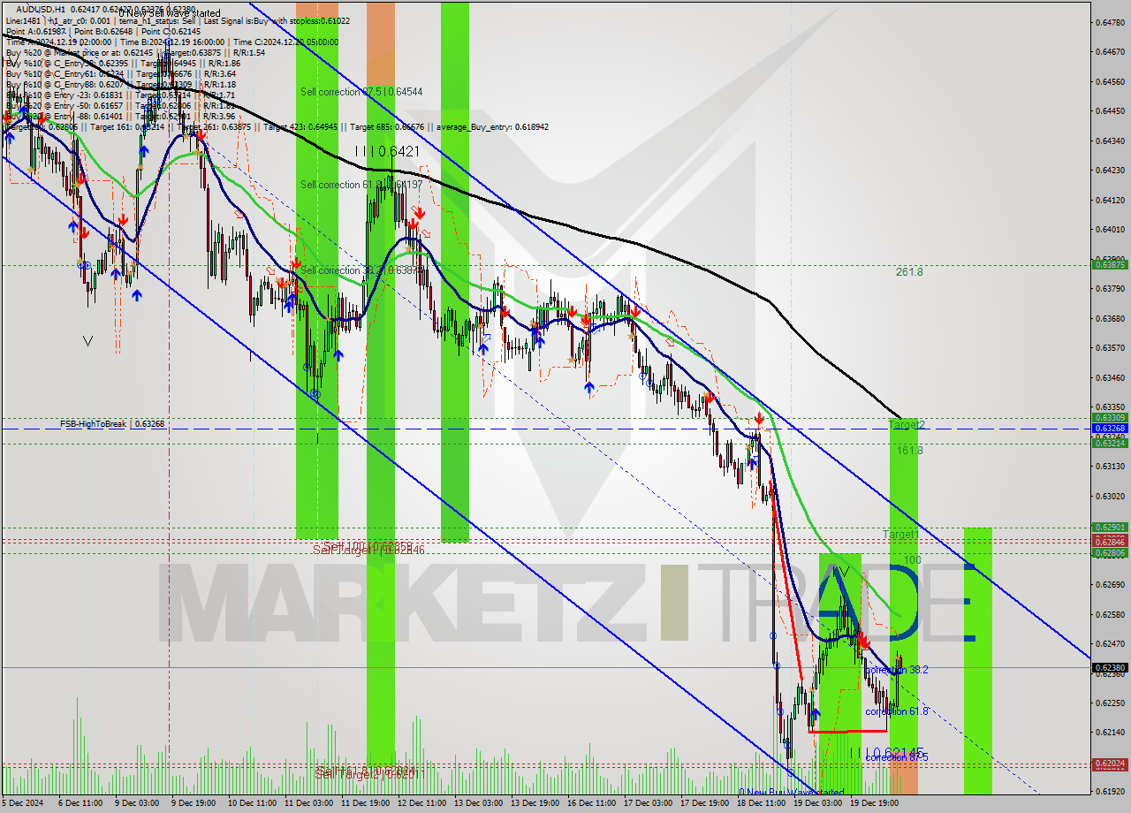Select the 'Target2' label
The height and width of the screenshot is (813, 1131).
[x=907, y=425]
